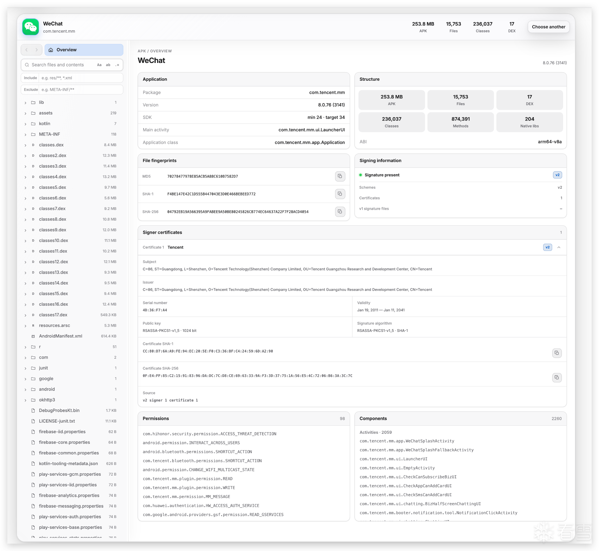599x551 pixels.
Task: Click the 8.0.76 (3141) version label top right
Action: (x=554, y=63)
